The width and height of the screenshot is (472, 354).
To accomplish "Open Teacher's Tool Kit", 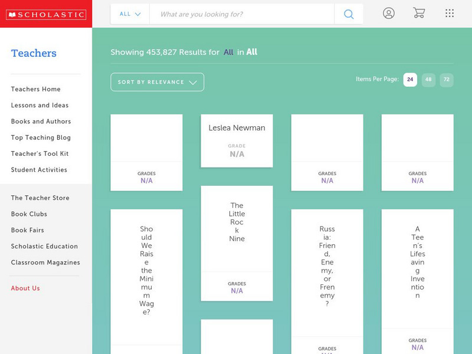I will [40, 153].
